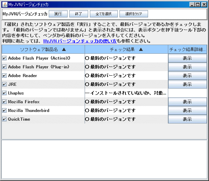Toggle the QuickTime checkbox
The image size is (209, 181).
[x=4, y=119]
